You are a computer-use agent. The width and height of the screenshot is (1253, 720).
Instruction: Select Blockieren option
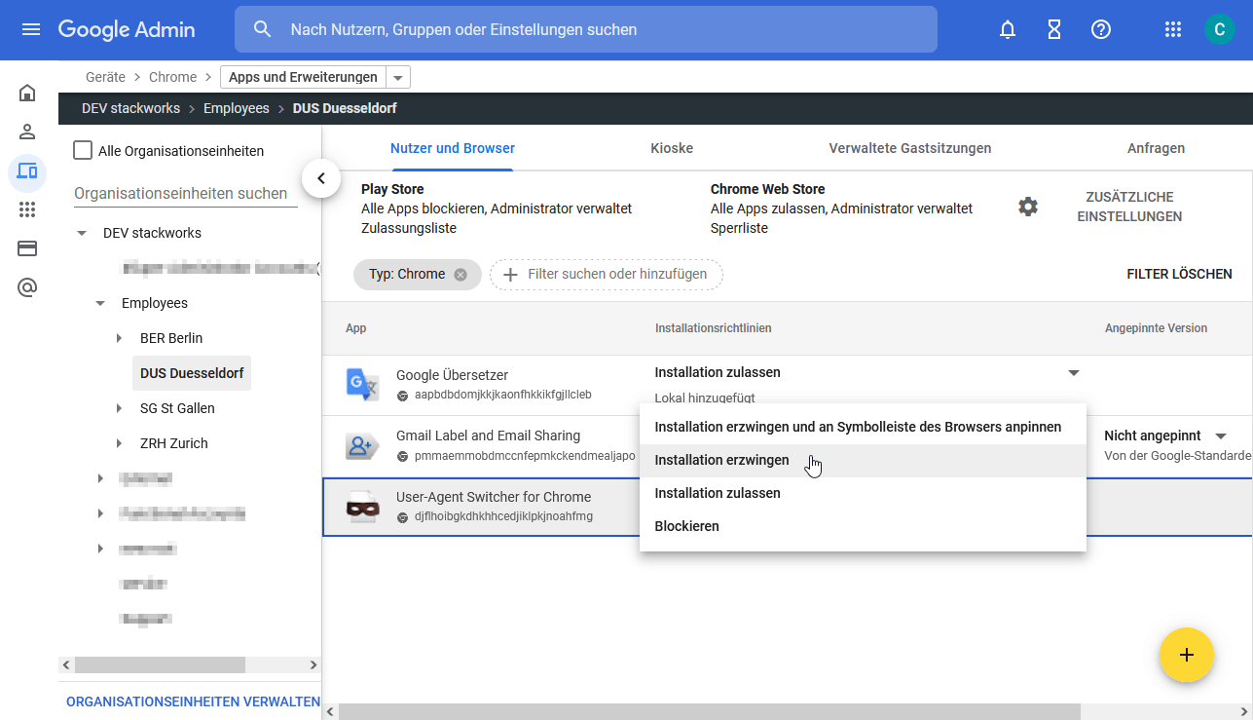(x=863, y=526)
